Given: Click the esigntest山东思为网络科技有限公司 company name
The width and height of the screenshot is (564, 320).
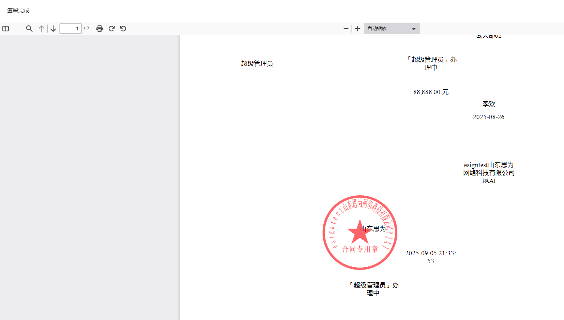Looking at the screenshot, I should [x=489, y=173].
